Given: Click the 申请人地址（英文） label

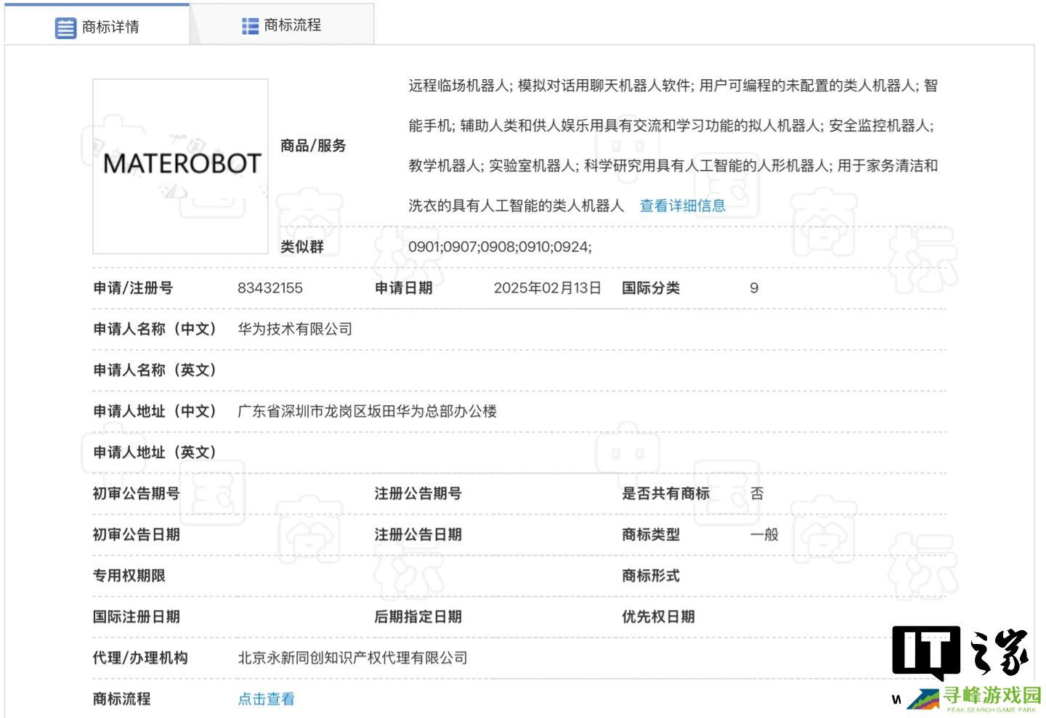Looking at the screenshot, I should click(x=155, y=452).
